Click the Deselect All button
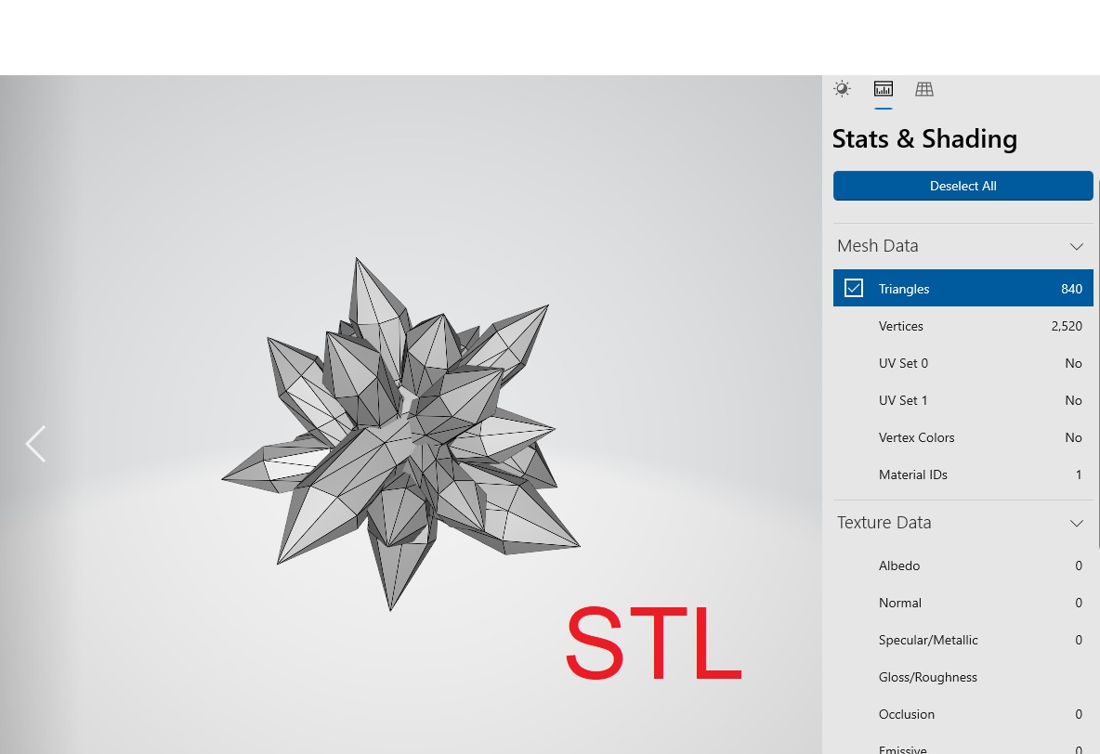1100x754 pixels. tap(962, 186)
